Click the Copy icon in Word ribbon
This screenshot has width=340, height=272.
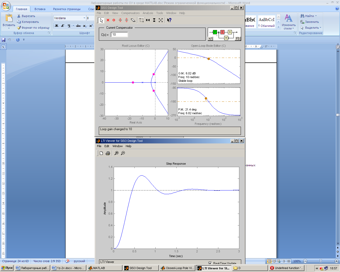19,22
